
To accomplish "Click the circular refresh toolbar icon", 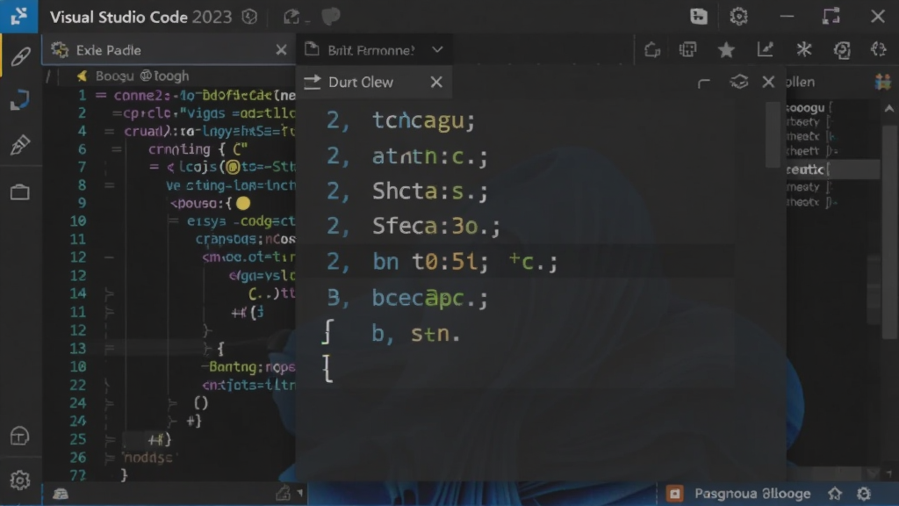I will [x=842, y=50].
